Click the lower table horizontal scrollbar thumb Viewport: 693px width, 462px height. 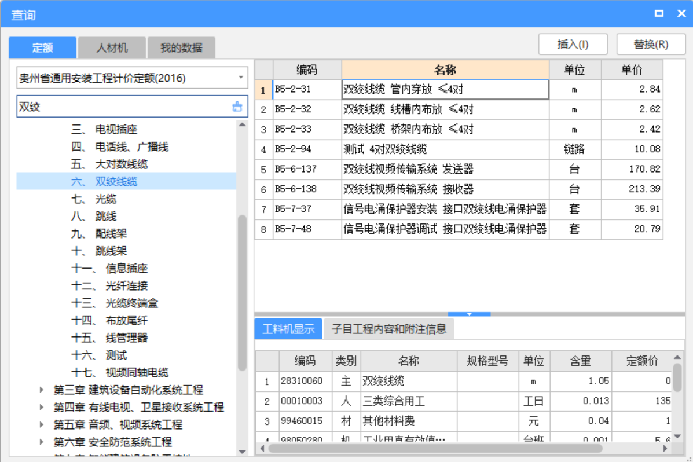coord(435,448)
